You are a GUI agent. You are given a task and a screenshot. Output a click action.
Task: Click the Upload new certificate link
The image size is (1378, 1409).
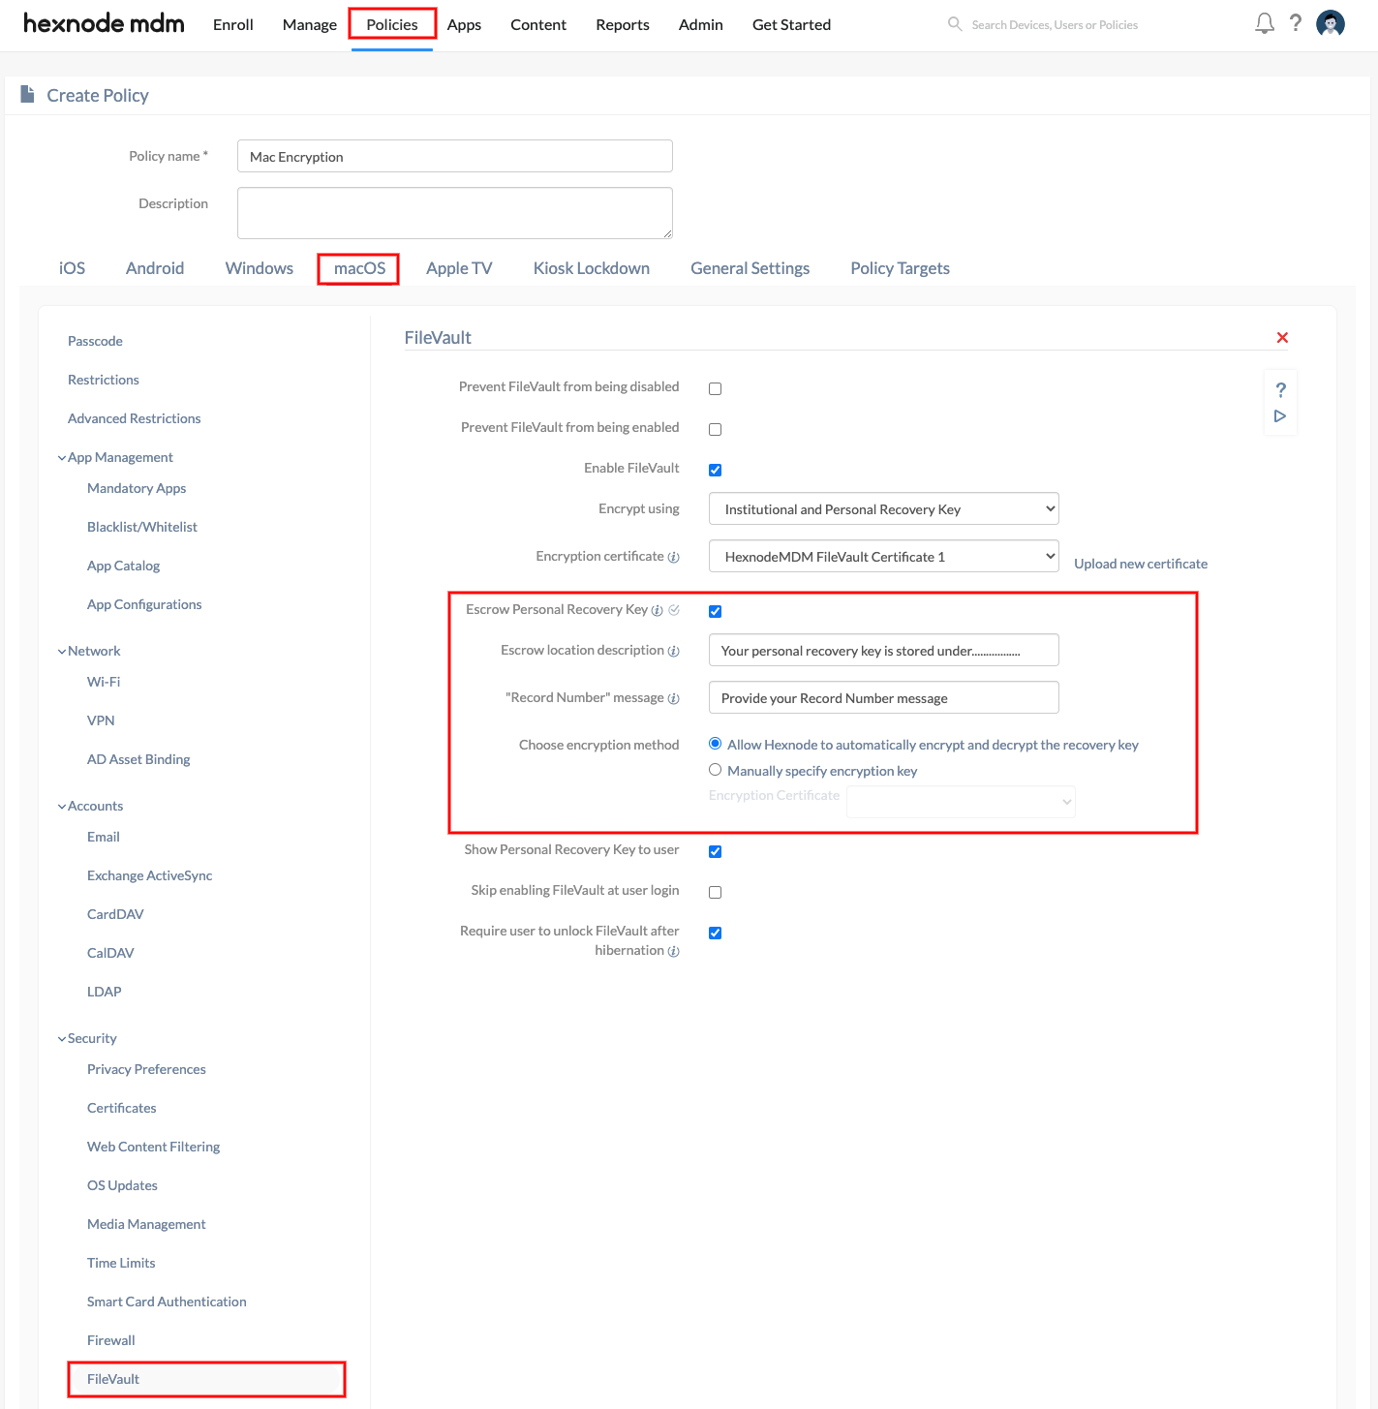click(1141, 564)
